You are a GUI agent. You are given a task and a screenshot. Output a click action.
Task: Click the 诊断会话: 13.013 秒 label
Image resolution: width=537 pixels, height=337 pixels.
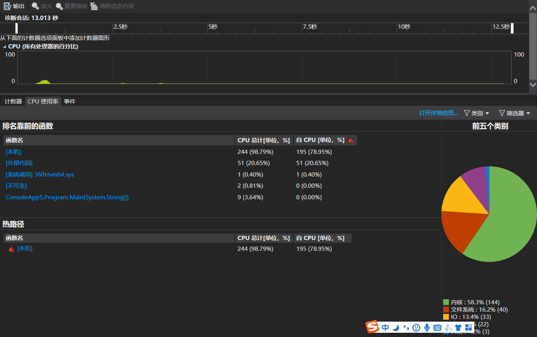(32, 18)
